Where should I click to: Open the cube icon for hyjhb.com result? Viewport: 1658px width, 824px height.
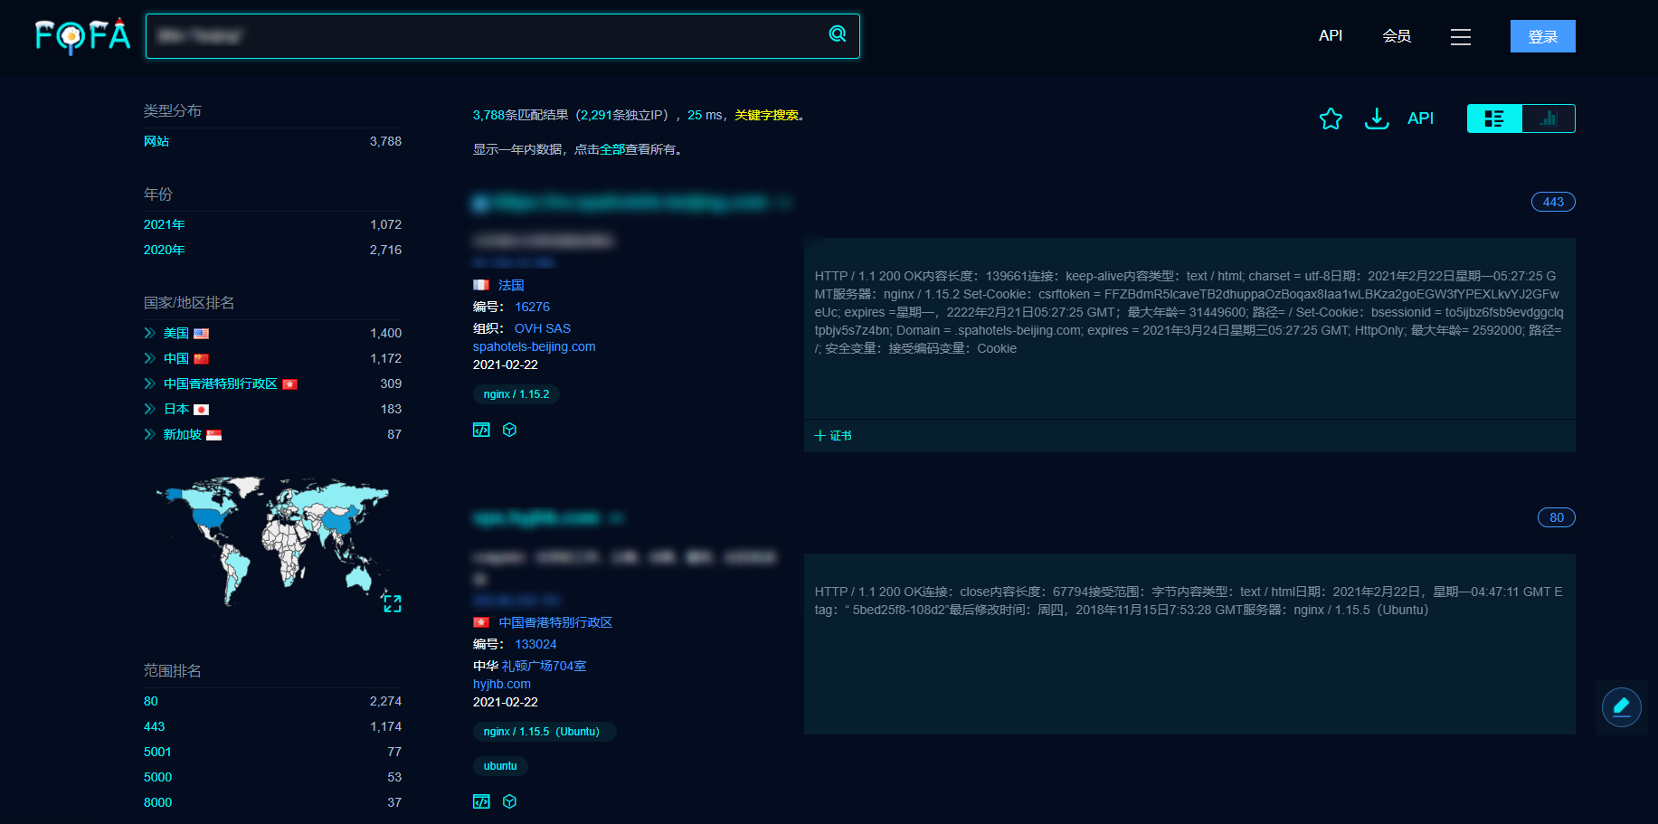pos(509,801)
